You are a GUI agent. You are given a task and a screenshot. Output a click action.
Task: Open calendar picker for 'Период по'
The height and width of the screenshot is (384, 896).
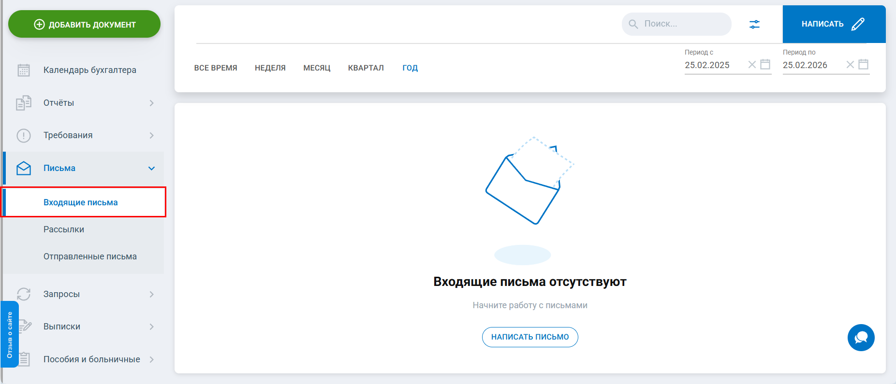[863, 64]
